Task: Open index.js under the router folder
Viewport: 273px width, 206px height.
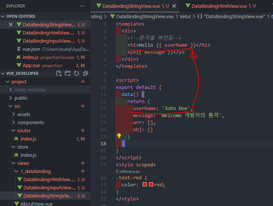Action: 45,139
